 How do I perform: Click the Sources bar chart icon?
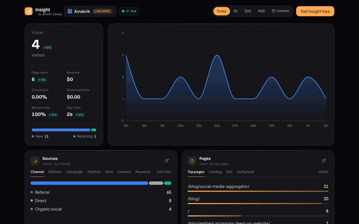pyautogui.click(x=35, y=161)
